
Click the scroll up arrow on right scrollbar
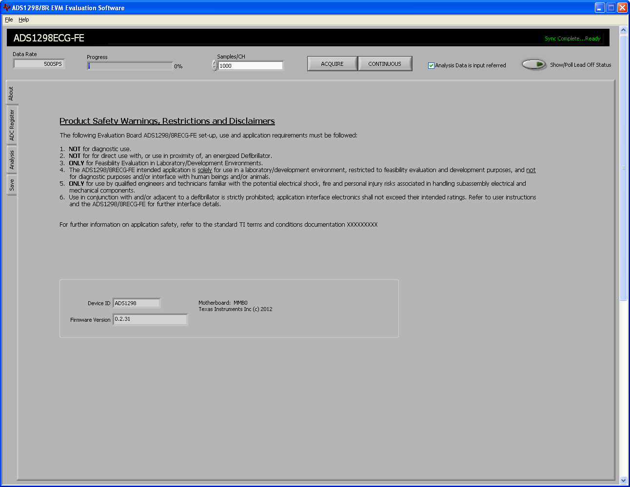623,30
